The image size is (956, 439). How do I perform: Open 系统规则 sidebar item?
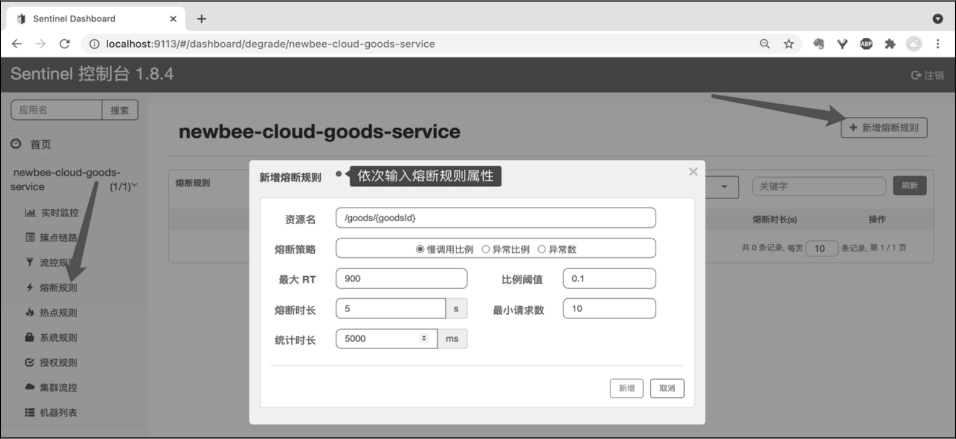point(52,338)
